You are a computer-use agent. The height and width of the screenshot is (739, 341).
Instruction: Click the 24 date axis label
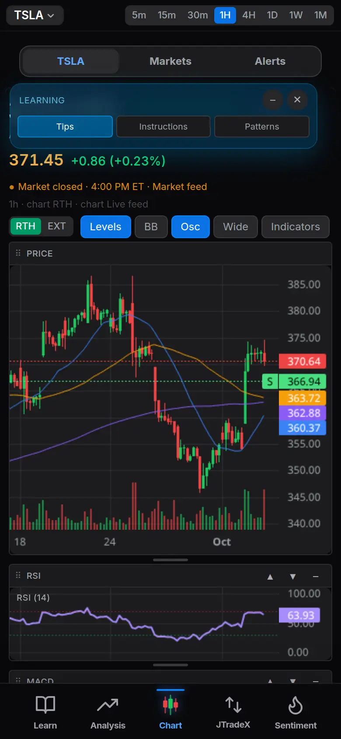[x=110, y=542]
